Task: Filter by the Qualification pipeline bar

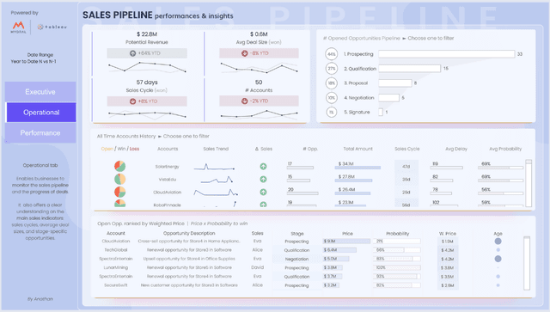Action: [x=409, y=69]
